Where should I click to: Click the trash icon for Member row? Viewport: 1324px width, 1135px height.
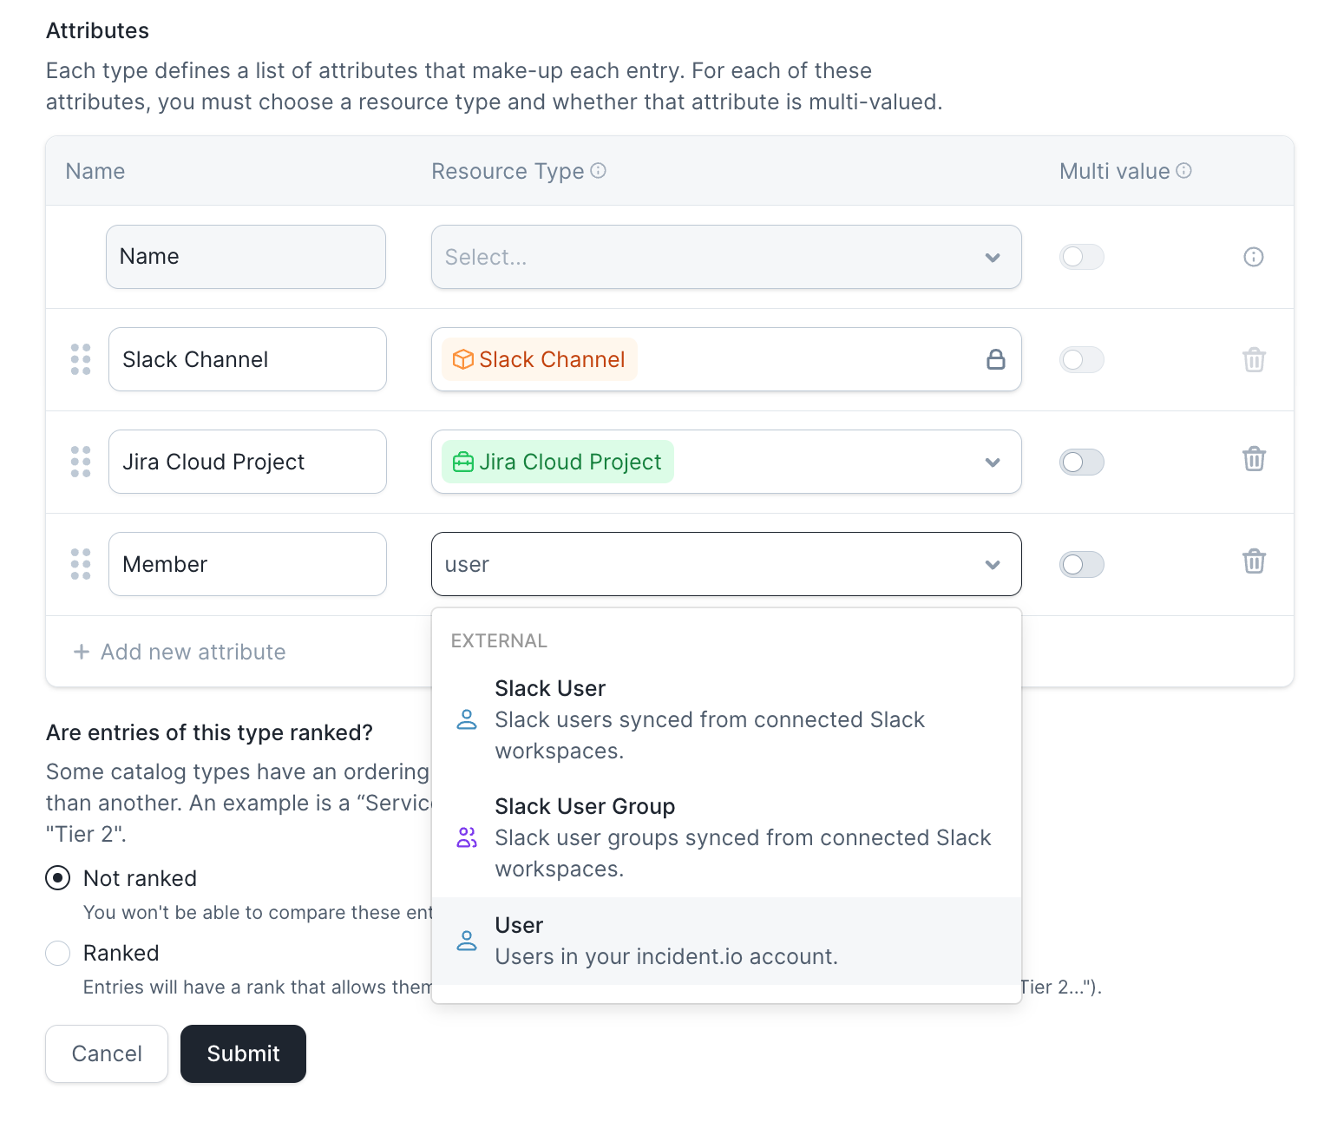click(x=1254, y=561)
